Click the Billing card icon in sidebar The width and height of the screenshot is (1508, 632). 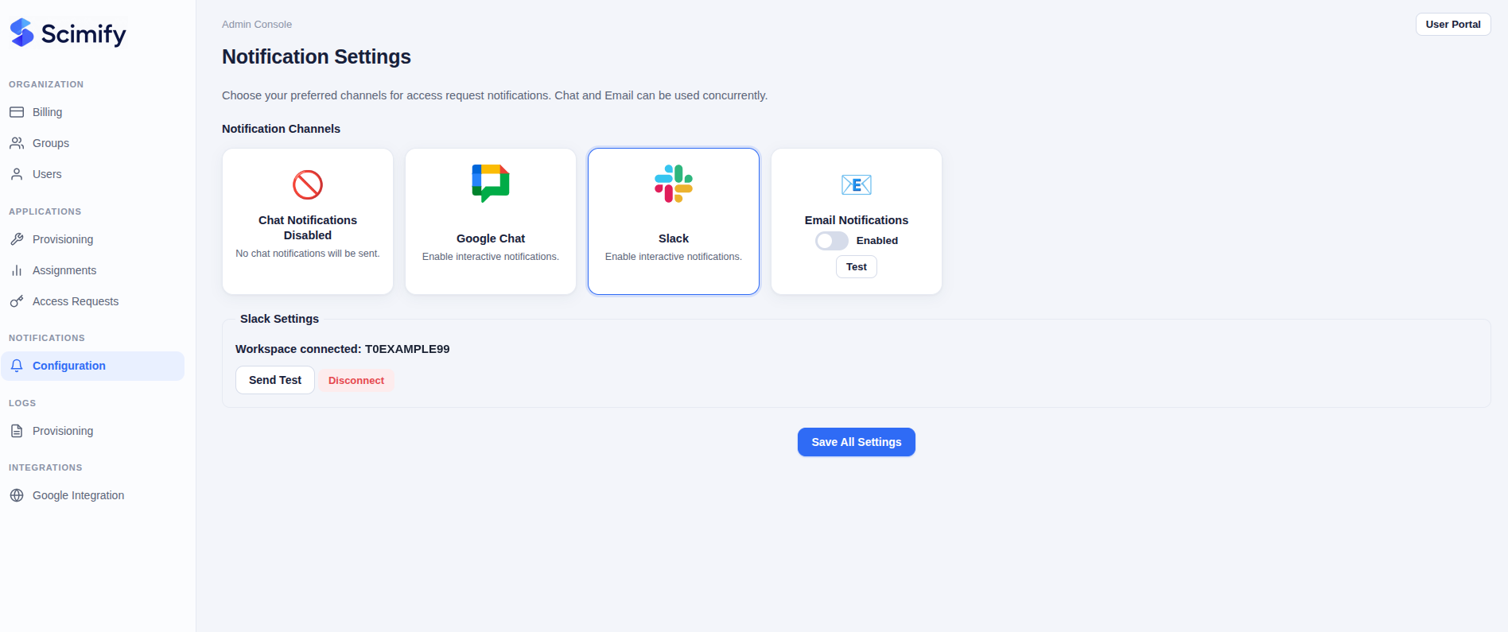point(17,112)
